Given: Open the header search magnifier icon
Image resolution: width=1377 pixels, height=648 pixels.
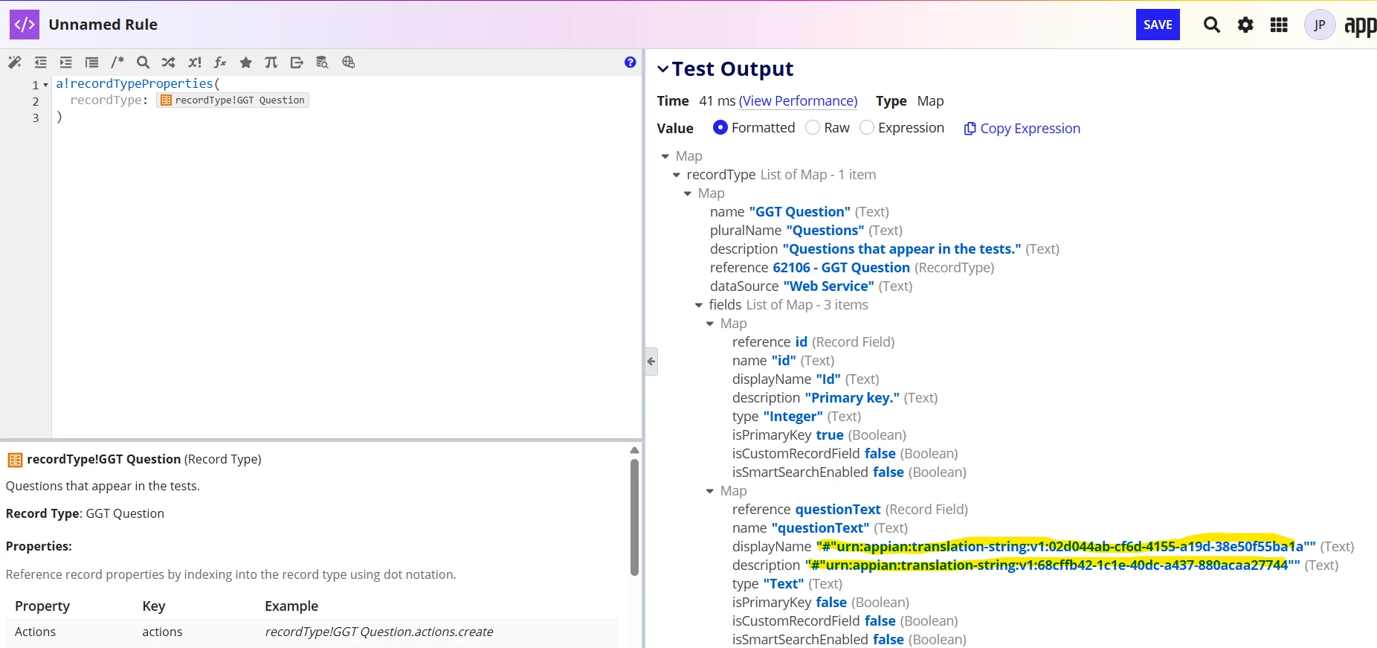Looking at the screenshot, I should coord(1212,25).
